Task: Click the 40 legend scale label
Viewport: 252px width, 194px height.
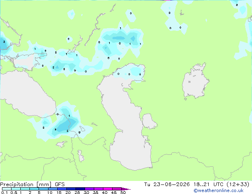Action: tap(105, 192)
